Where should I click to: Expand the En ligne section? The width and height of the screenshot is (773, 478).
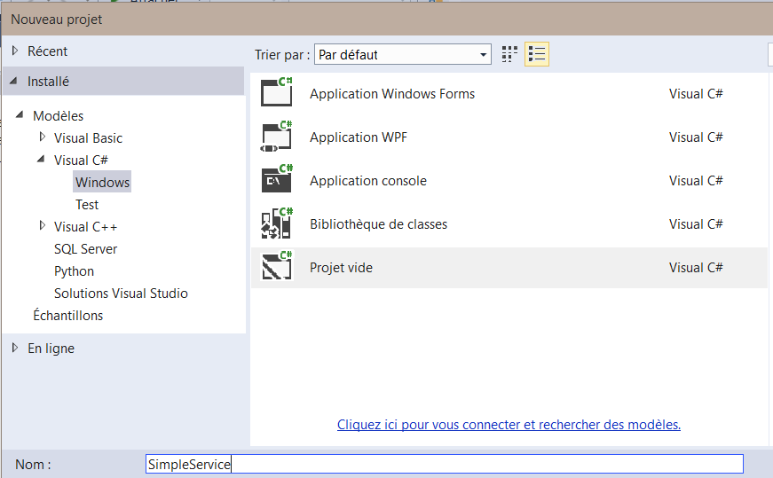(x=15, y=349)
